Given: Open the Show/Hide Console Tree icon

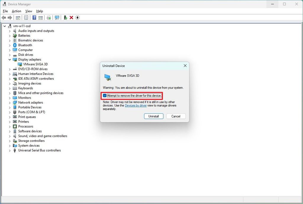Looking at the screenshot, I should coord(18,17).
